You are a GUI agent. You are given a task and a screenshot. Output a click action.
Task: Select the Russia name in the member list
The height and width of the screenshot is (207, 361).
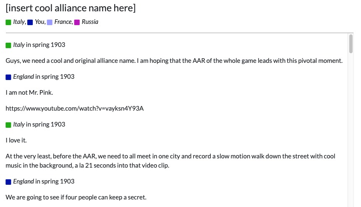[x=90, y=22]
